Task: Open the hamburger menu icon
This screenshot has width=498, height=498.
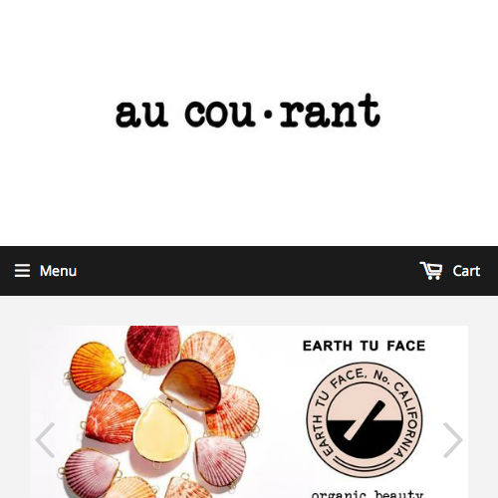Action: click(22, 271)
